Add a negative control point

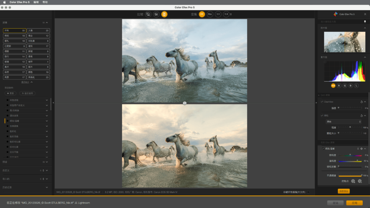(360, 181)
